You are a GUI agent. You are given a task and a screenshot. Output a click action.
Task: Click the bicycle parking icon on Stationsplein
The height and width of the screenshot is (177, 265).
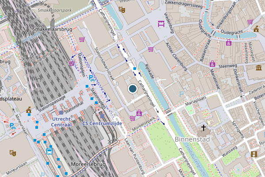92,78
